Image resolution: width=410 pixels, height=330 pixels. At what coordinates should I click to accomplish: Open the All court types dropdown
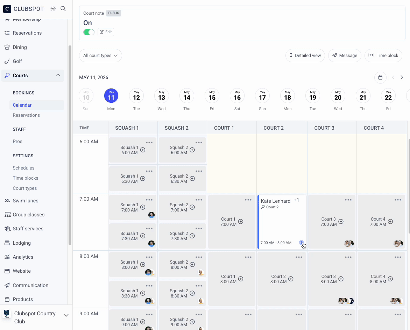[x=100, y=56]
